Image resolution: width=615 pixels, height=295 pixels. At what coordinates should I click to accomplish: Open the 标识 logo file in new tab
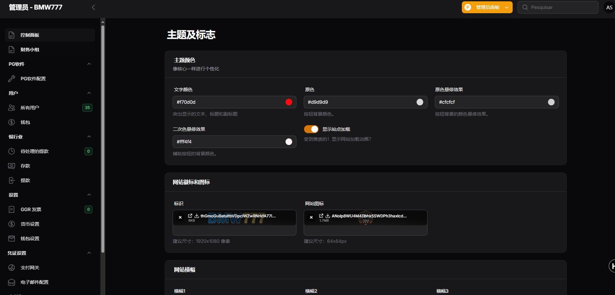(190, 216)
